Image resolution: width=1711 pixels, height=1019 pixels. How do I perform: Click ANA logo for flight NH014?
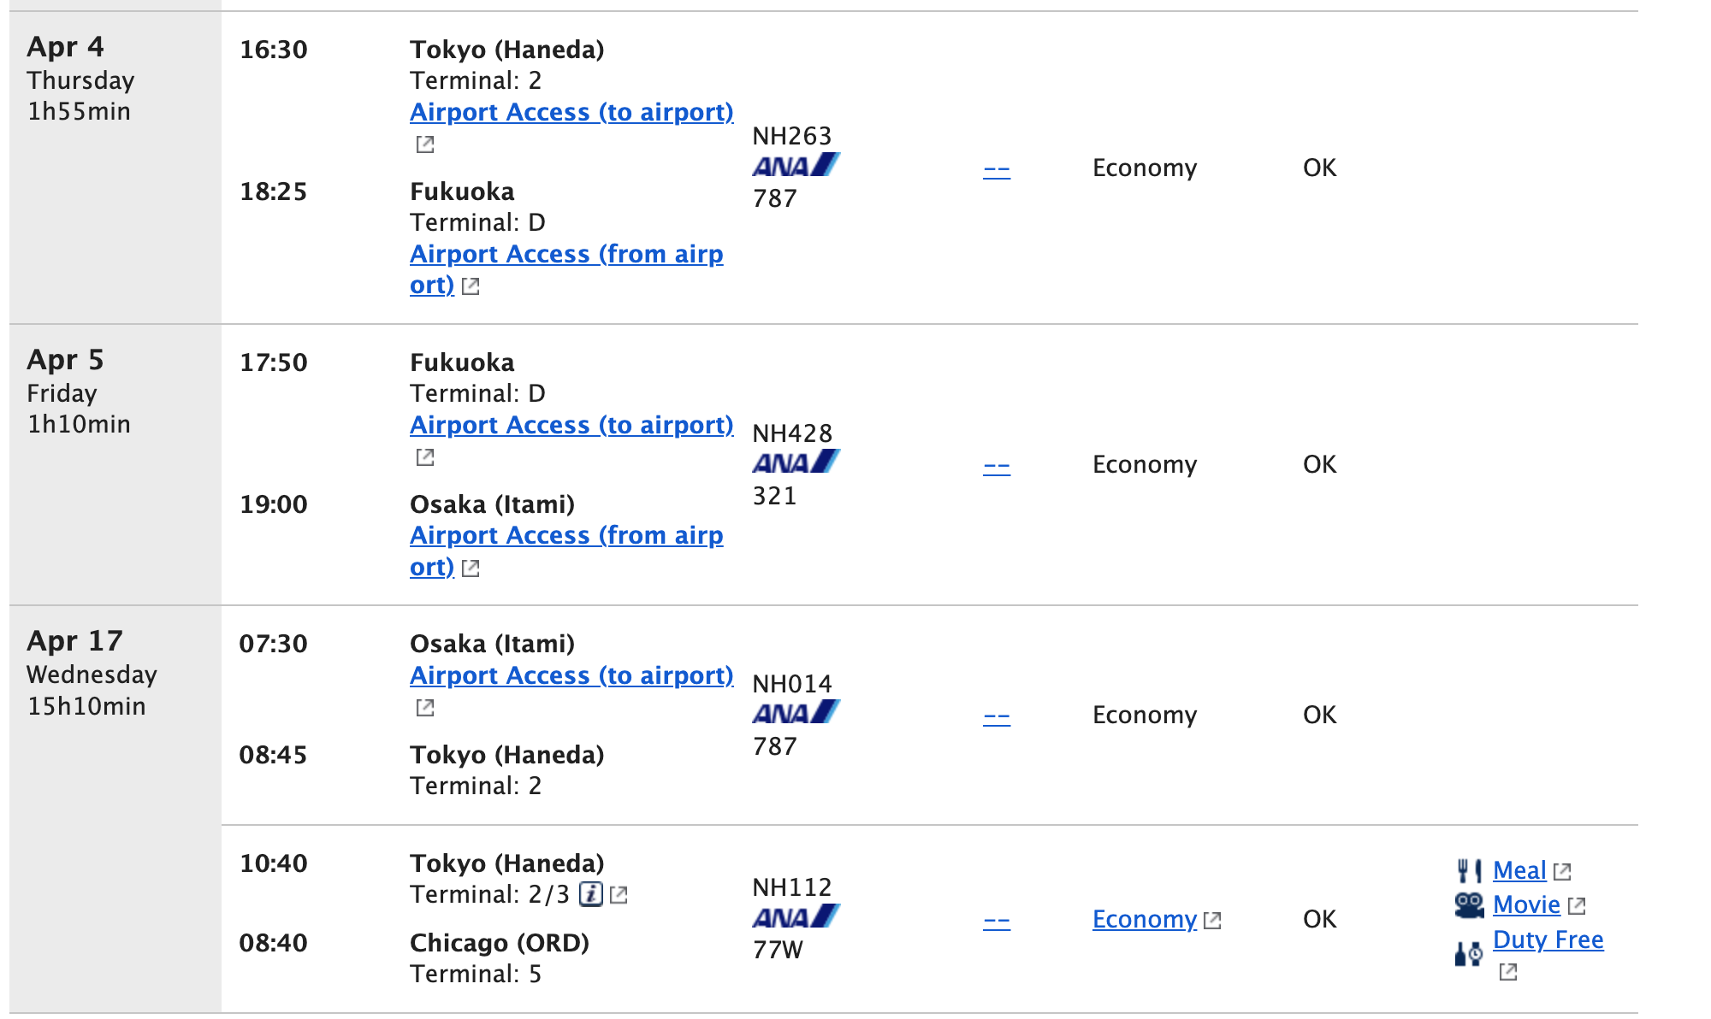796,712
